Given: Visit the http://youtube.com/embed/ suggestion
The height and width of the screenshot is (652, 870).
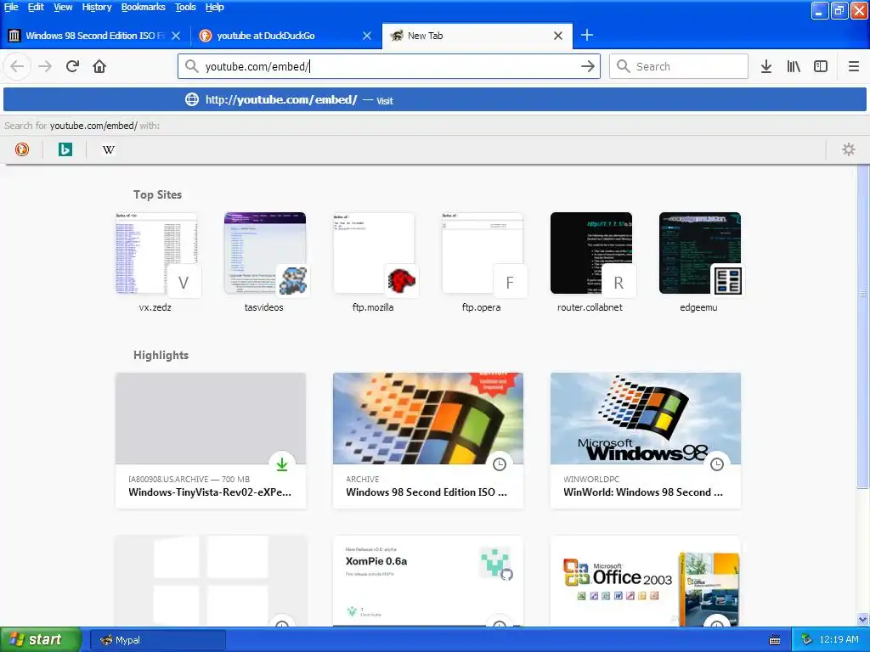Looking at the screenshot, I should pos(435,100).
